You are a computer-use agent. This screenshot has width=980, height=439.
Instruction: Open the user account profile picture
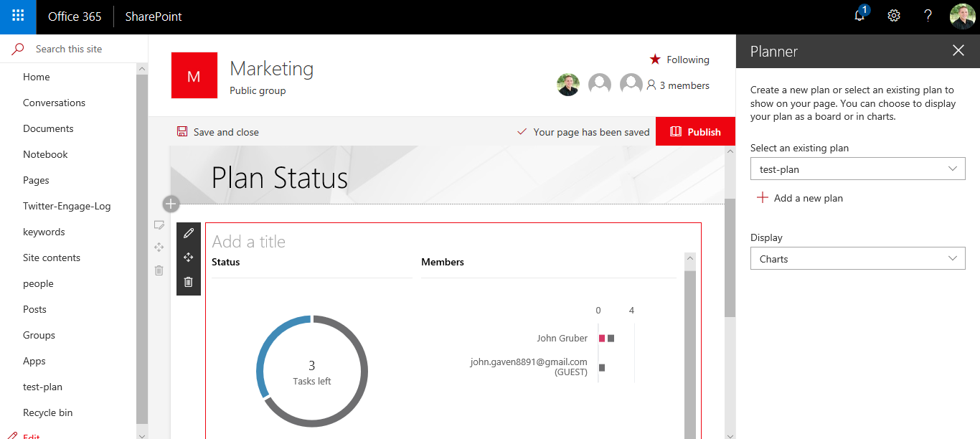(962, 16)
